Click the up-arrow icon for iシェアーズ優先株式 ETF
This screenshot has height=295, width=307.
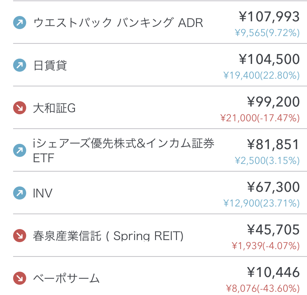(x=19, y=150)
